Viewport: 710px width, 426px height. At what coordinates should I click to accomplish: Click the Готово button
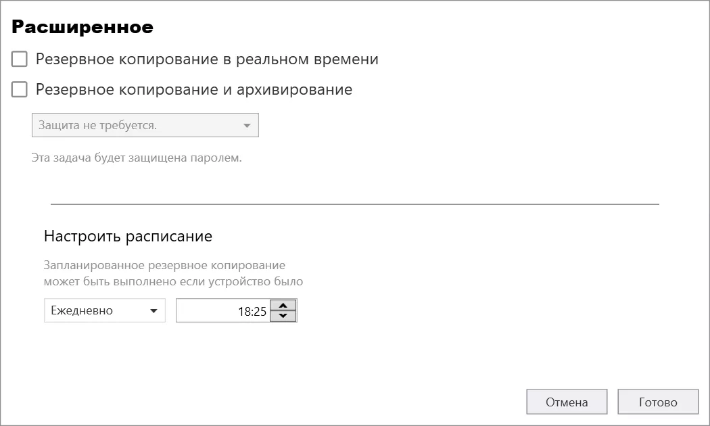coord(658,402)
